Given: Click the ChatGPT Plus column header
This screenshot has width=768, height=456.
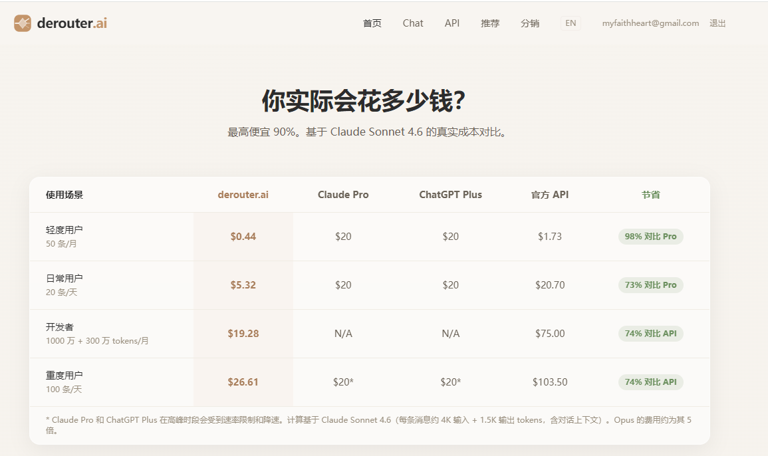Looking at the screenshot, I should click(x=451, y=194).
